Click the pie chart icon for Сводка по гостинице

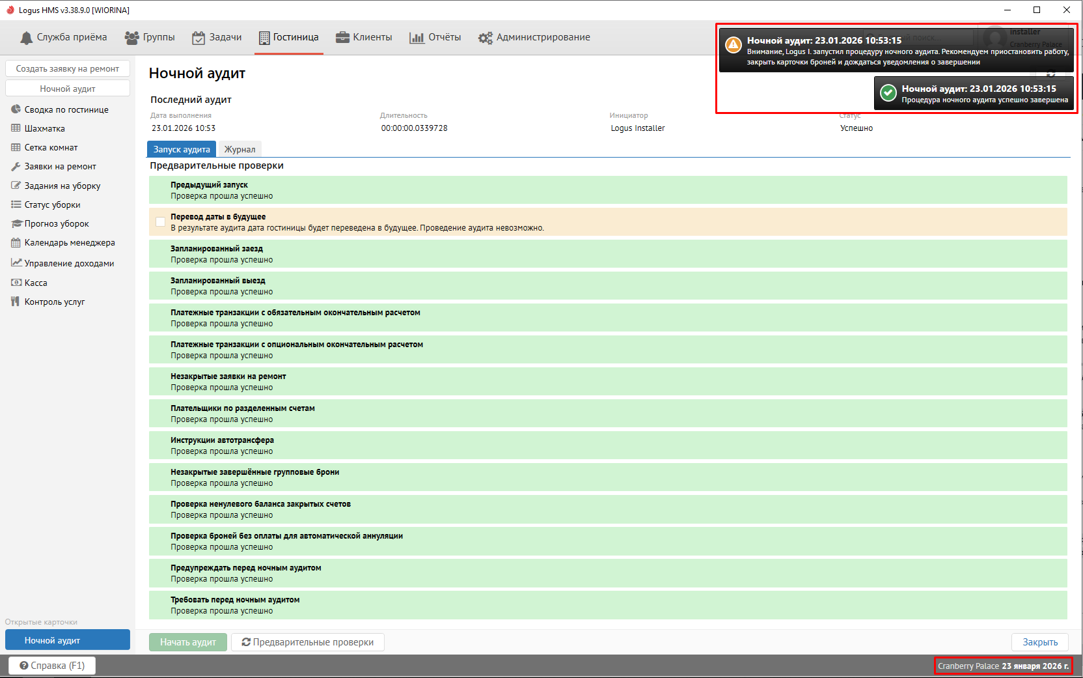16,109
